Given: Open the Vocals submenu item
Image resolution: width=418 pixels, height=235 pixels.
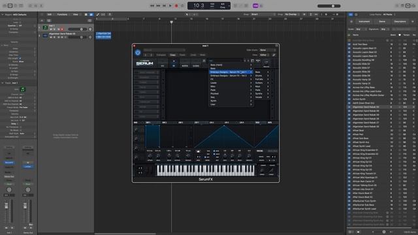Looking at the screenshot, I should 262,97.
